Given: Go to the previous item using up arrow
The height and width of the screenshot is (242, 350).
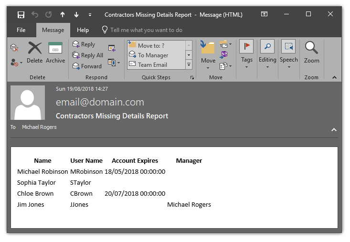Looking at the screenshot, I should point(62,14).
